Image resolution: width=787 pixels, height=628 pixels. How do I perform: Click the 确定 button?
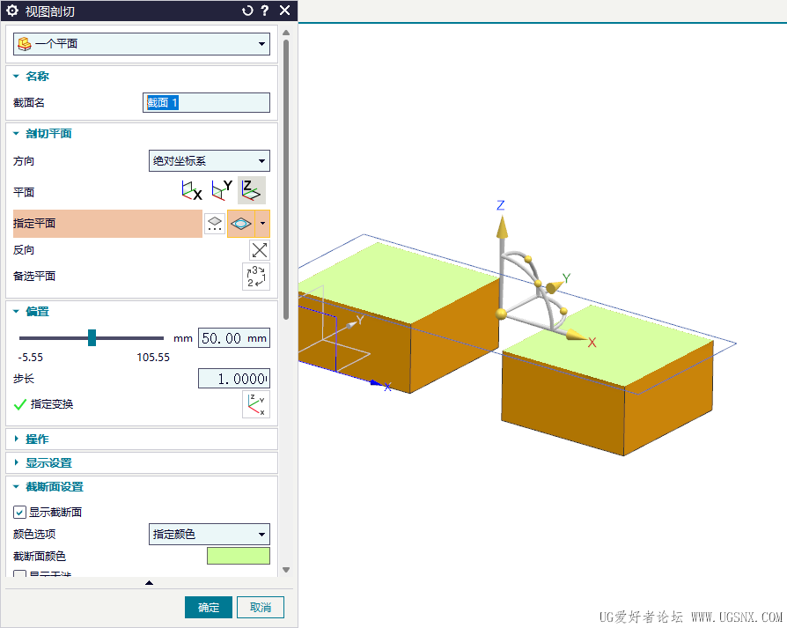tap(209, 608)
